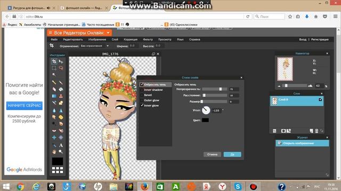
Task: Select the Pencil tool
Action: tap(54, 83)
